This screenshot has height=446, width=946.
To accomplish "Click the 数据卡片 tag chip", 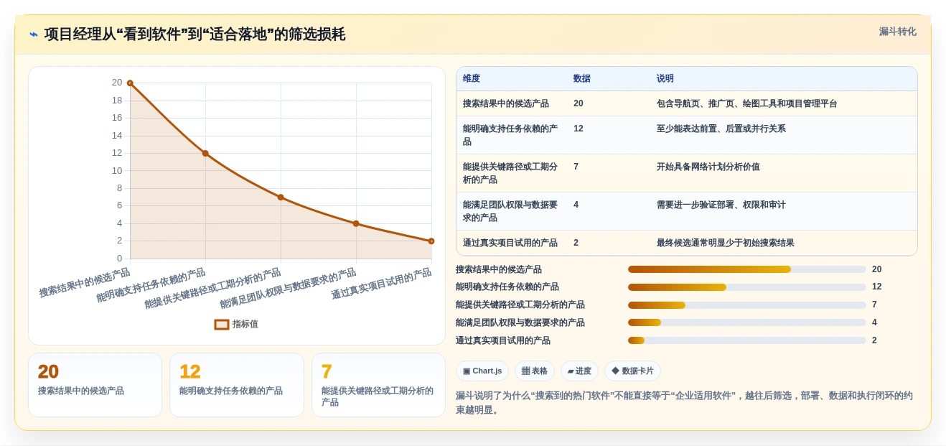I will 632,371.
